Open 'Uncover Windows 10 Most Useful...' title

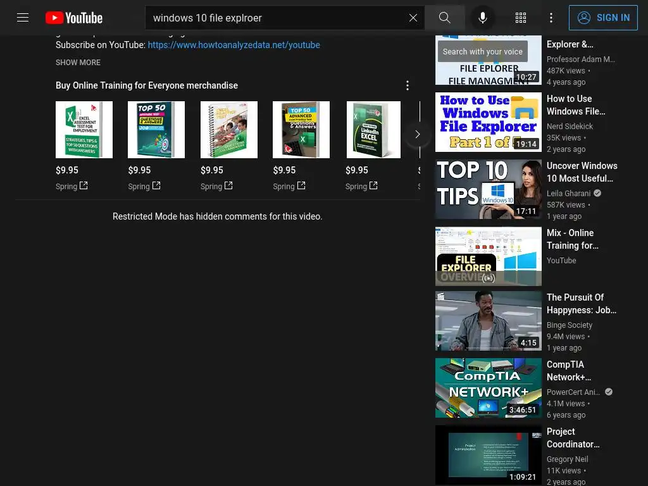click(x=582, y=172)
